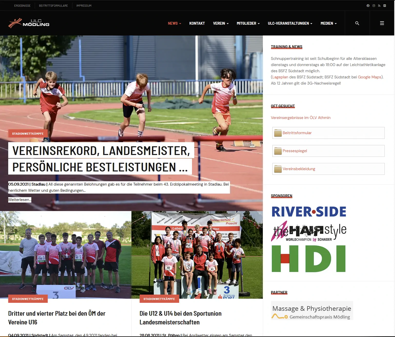
Task: Click the ULC Mödling logo
Action: click(x=29, y=23)
